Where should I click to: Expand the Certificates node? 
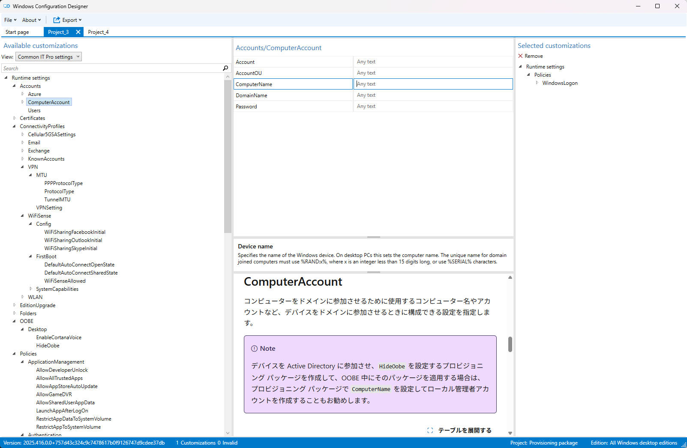click(x=15, y=118)
